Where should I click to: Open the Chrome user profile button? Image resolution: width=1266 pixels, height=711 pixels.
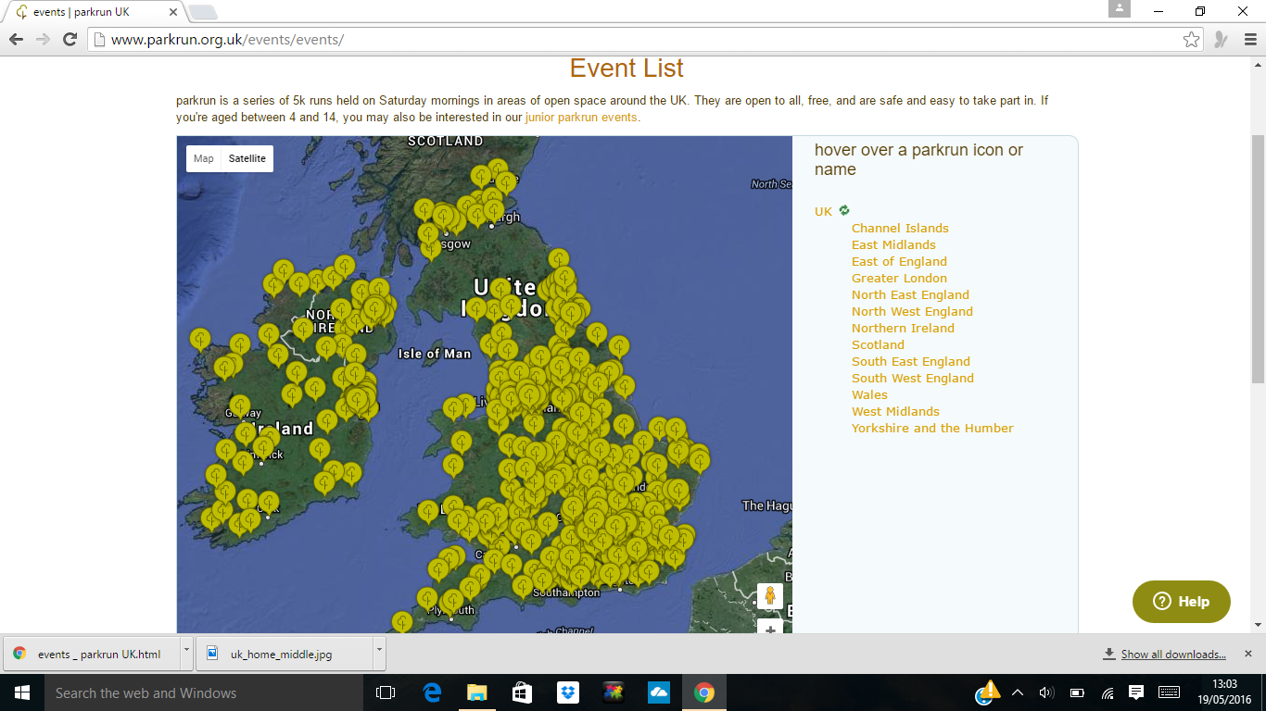coord(1120,9)
